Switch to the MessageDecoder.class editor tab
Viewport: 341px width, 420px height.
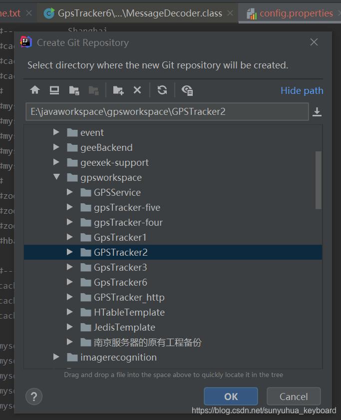coord(138,13)
